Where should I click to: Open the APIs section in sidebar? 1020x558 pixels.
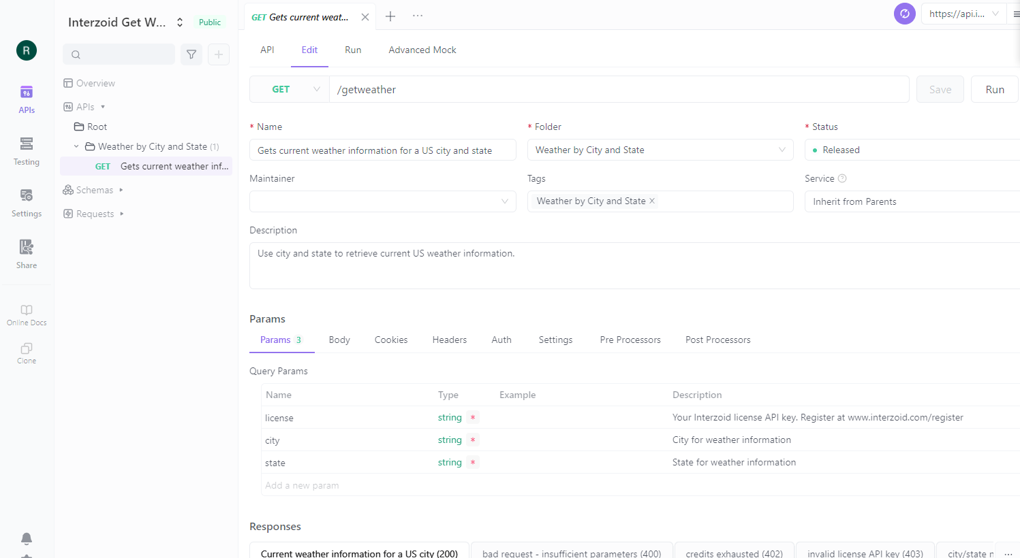click(x=27, y=99)
